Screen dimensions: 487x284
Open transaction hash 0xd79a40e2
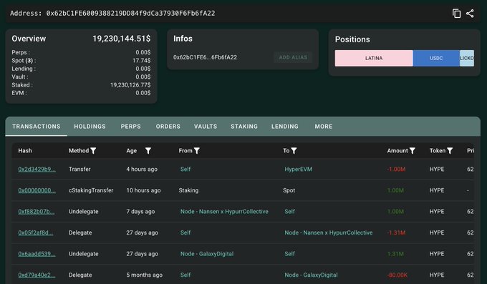(x=37, y=275)
